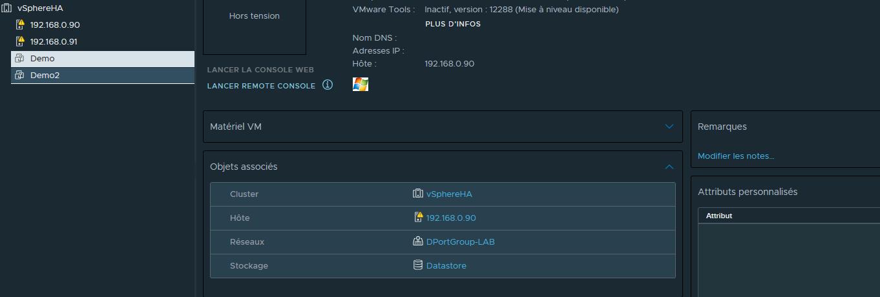Click the Réseaux row label

point(247,241)
